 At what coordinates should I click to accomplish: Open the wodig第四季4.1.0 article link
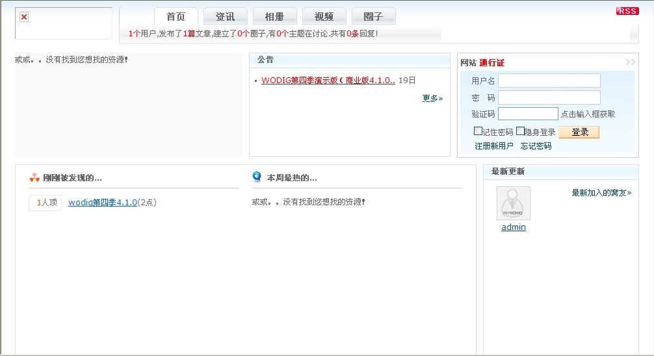click(103, 203)
